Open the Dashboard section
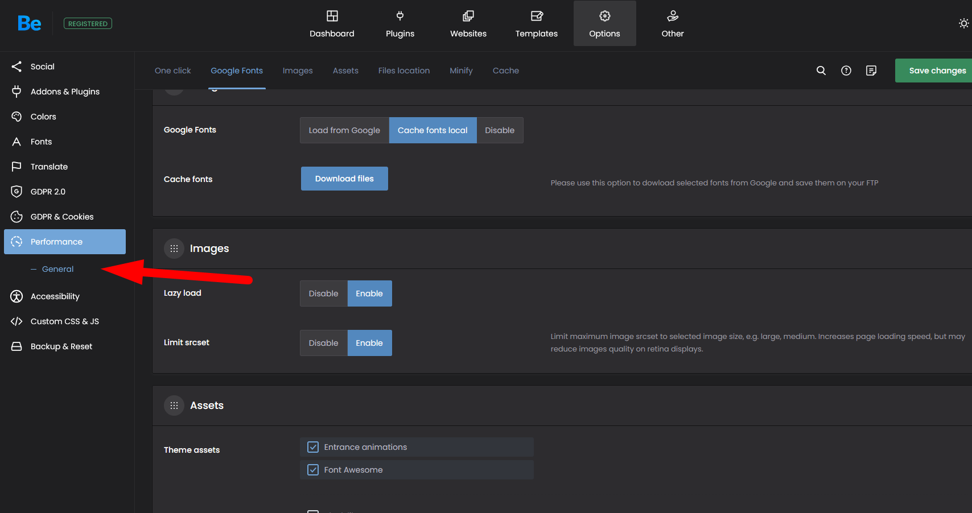The width and height of the screenshot is (972, 513). pos(332,24)
